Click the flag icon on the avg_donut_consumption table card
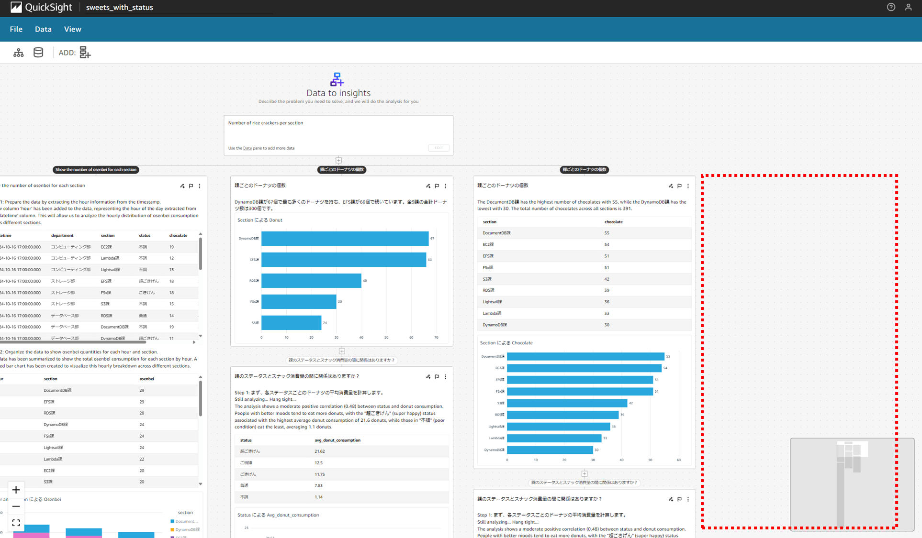This screenshot has width=922, height=538. coord(437,377)
